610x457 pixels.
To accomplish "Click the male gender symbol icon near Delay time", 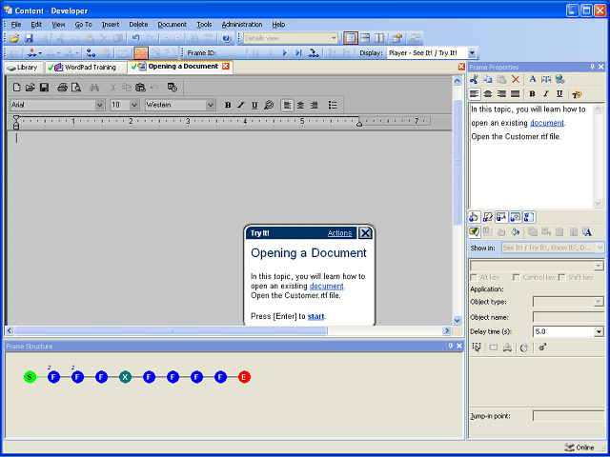I will pyautogui.click(x=542, y=347).
